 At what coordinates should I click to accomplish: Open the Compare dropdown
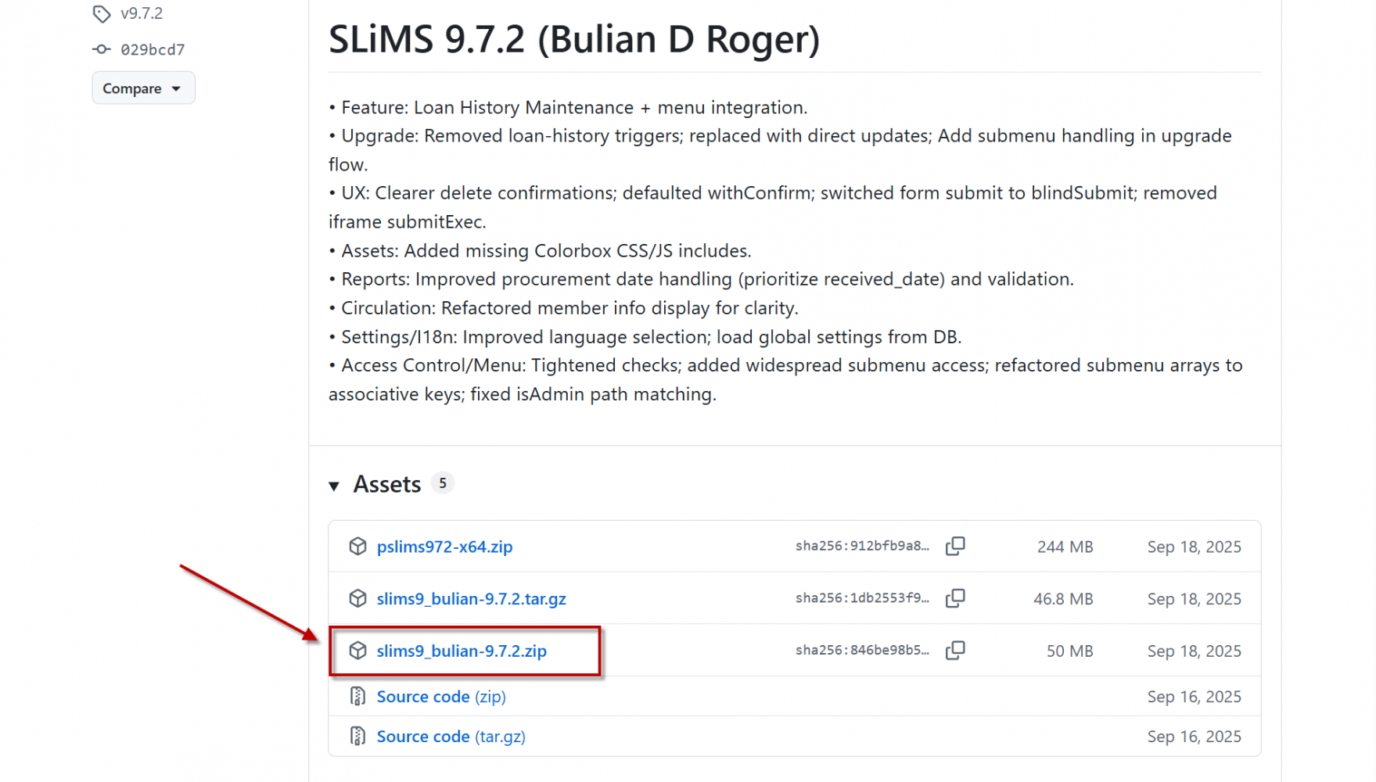[143, 88]
